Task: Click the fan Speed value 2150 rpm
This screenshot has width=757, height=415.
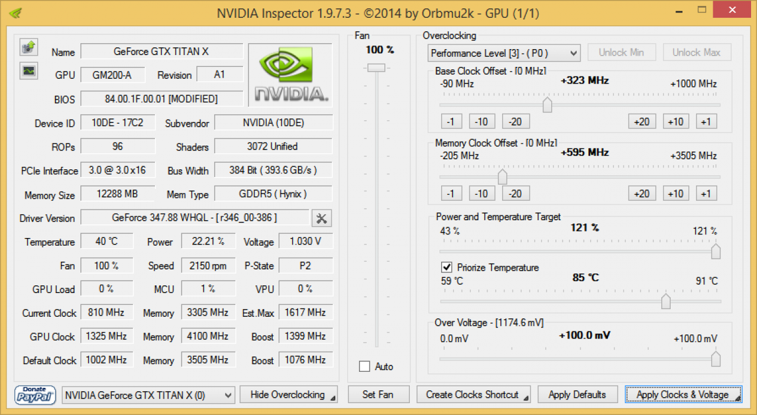Action: 208,265
